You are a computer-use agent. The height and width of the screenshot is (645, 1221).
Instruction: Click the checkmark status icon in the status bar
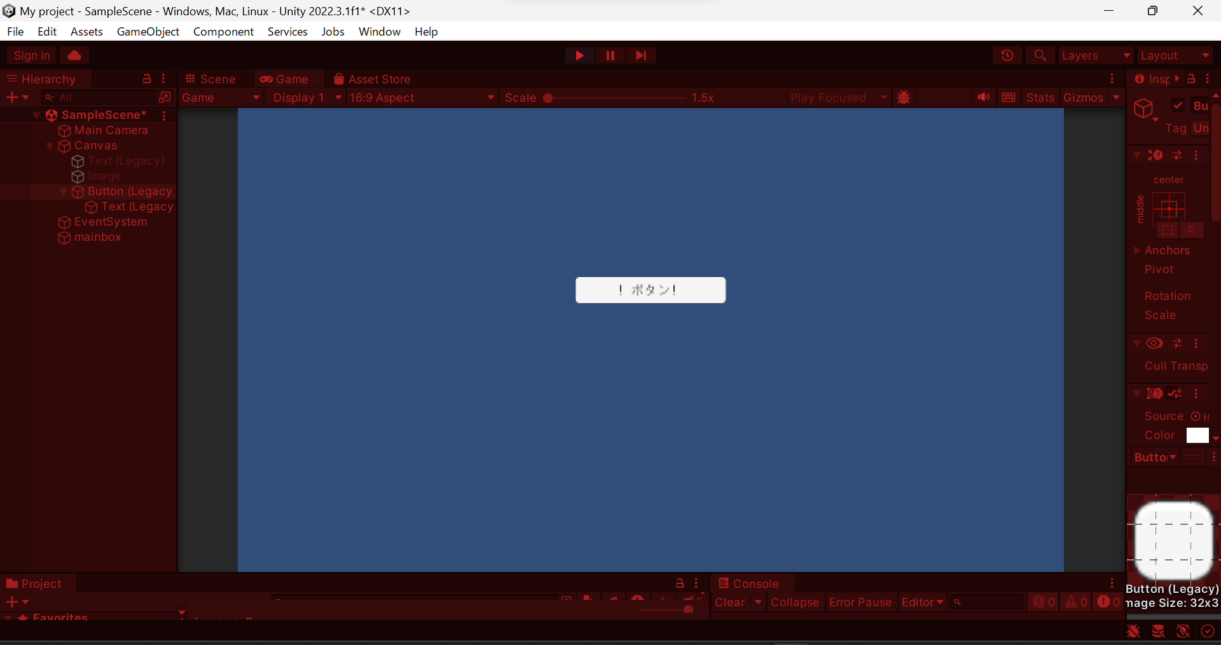(x=1208, y=631)
